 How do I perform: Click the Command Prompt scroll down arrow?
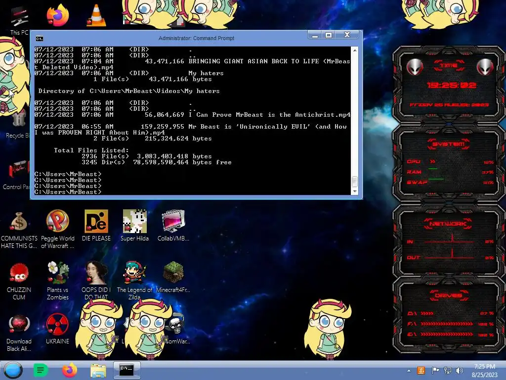pyautogui.click(x=355, y=191)
